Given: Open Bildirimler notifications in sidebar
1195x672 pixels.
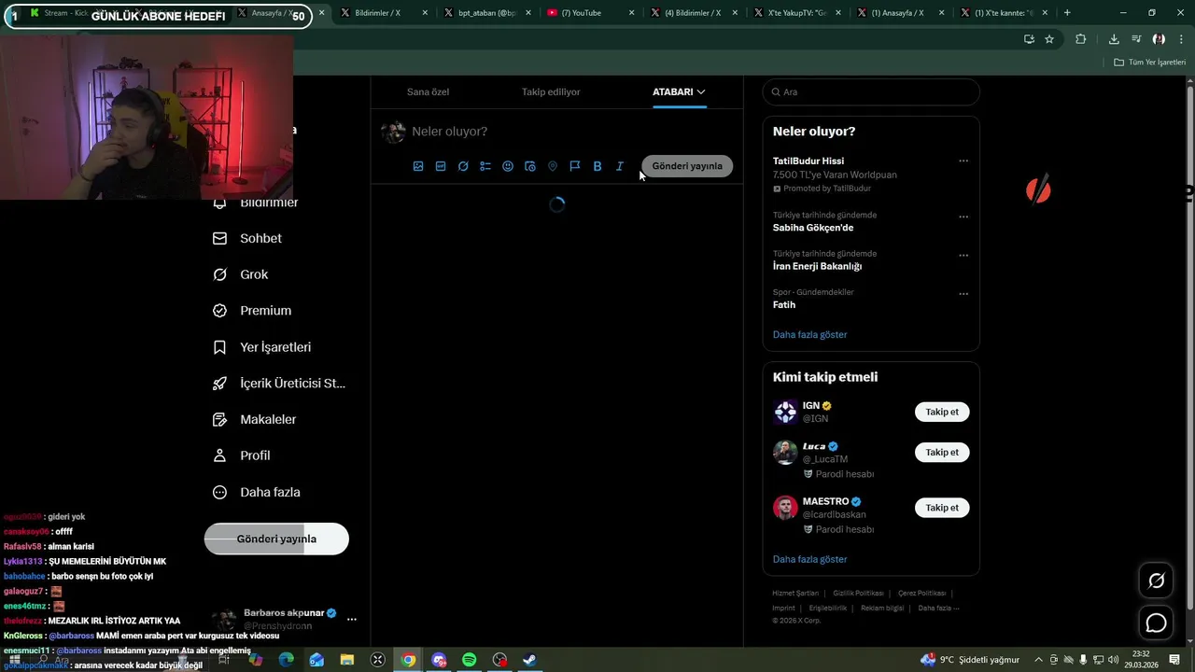Looking at the screenshot, I should (257, 203).
